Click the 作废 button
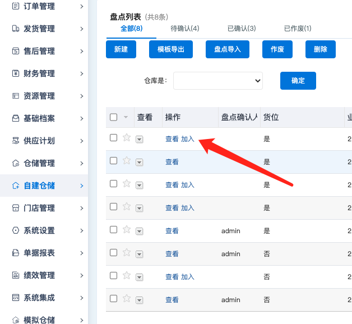352x324 pixels. [x=277, y=49]
